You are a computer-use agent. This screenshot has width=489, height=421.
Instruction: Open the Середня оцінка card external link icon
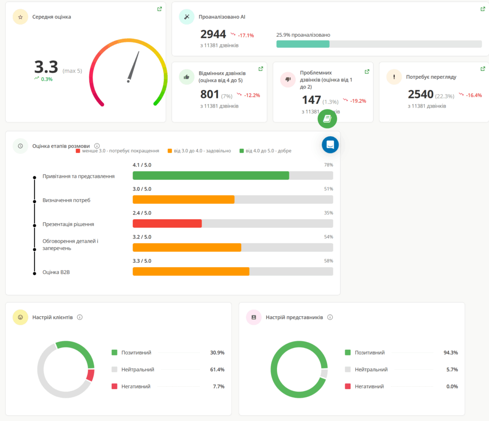[x=159, y=9]
